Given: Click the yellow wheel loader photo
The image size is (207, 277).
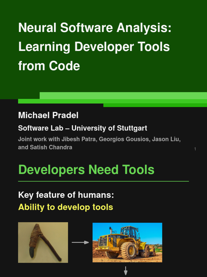Looking at the screenshot, I should click(x=127, y=242).
